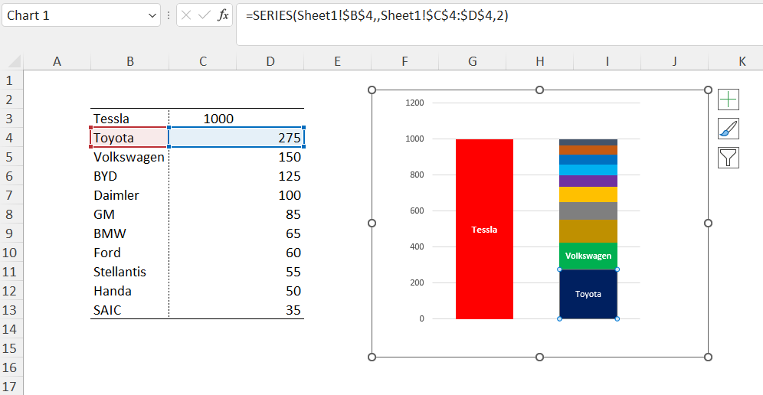The height and width of the screenshot is (395, 763).
Task: Click the cell containing 1000
Action: pos(203,118)
